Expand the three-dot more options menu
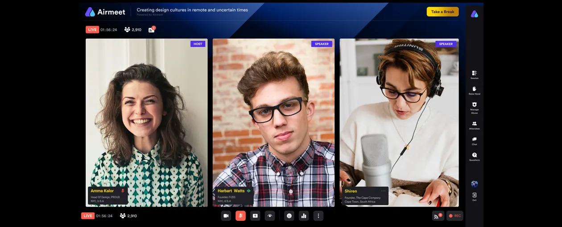The height and width of the screenshot is (227, 562). pyautogui.click(x=318, y=216)
